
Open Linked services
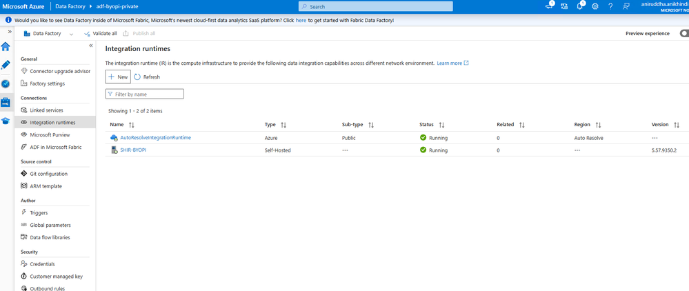[42, 110]
